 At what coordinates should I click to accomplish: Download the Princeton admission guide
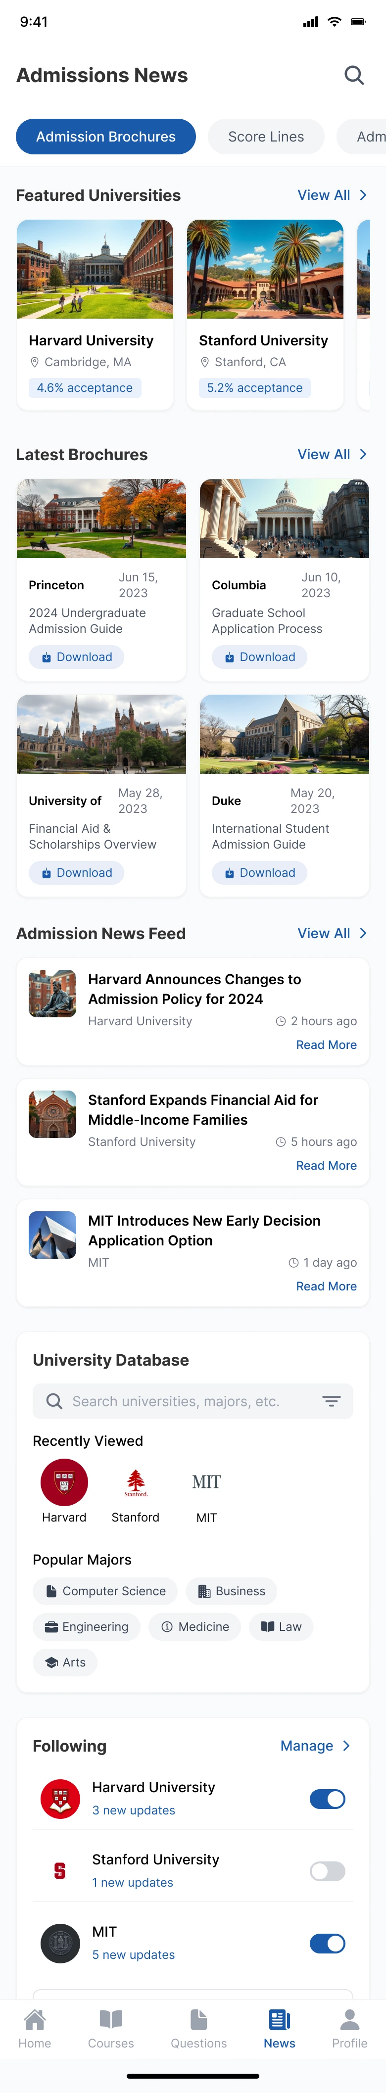76,657
